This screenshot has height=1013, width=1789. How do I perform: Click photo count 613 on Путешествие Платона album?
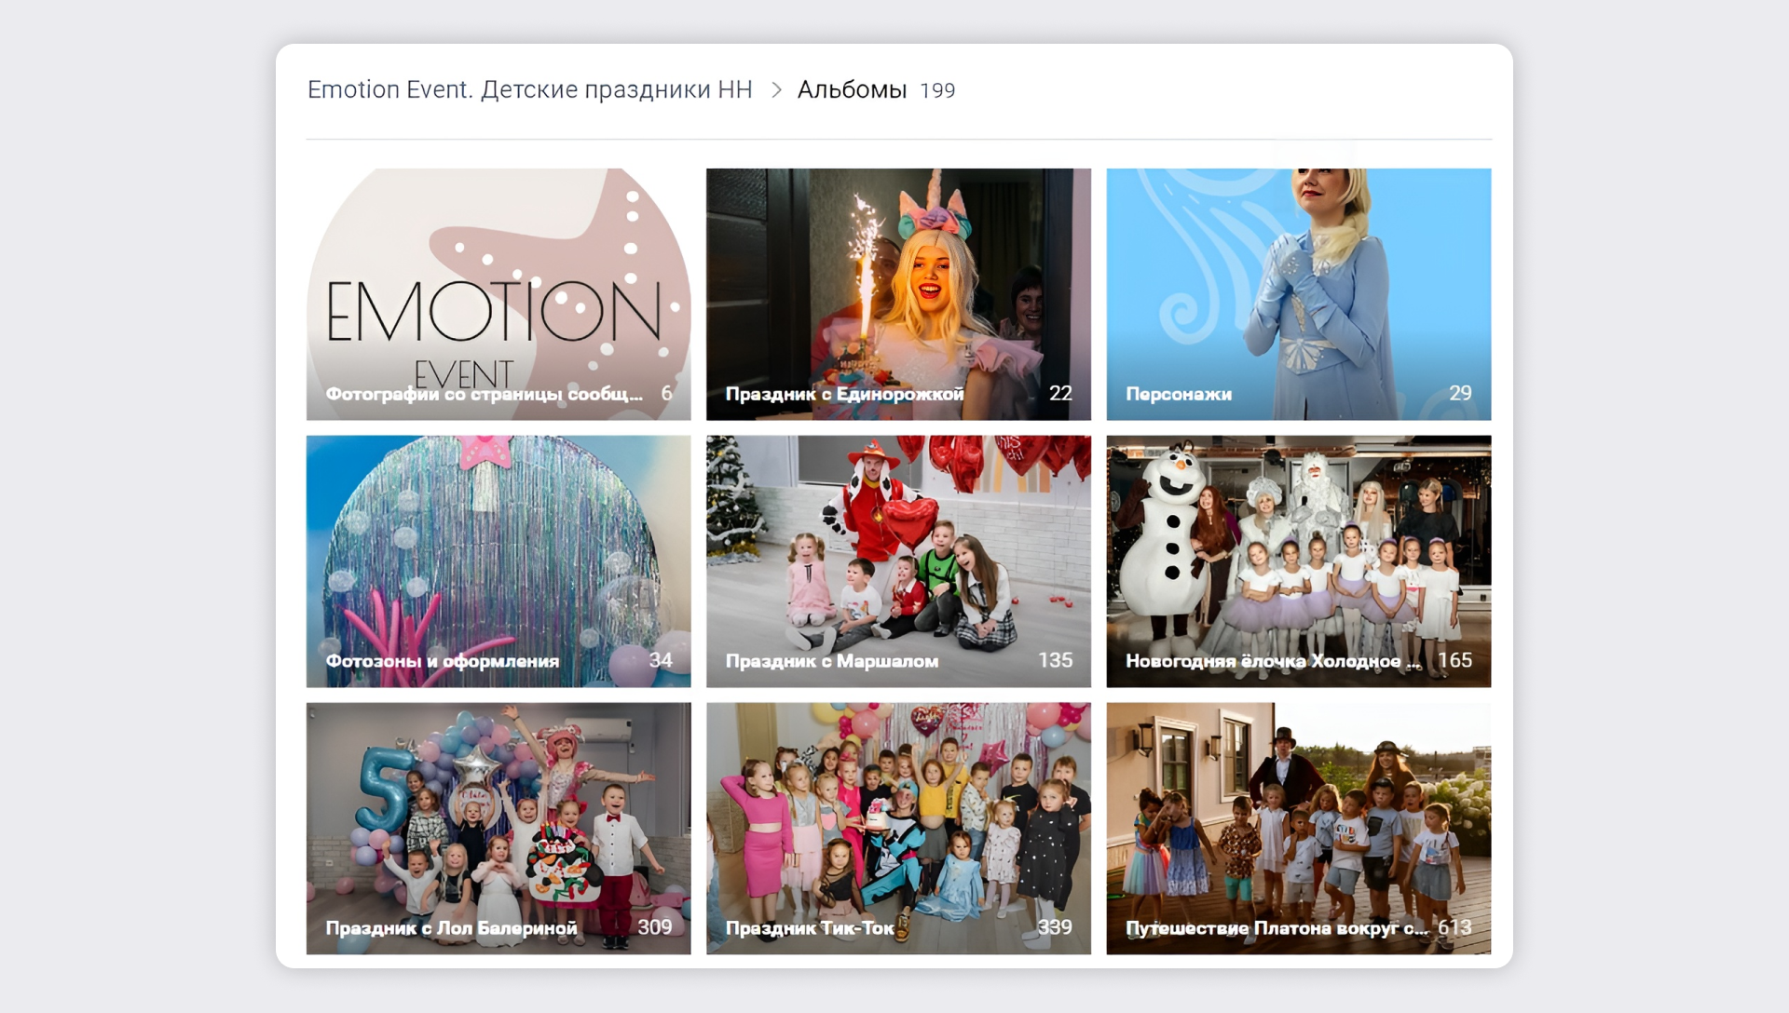click(1454, 927)
